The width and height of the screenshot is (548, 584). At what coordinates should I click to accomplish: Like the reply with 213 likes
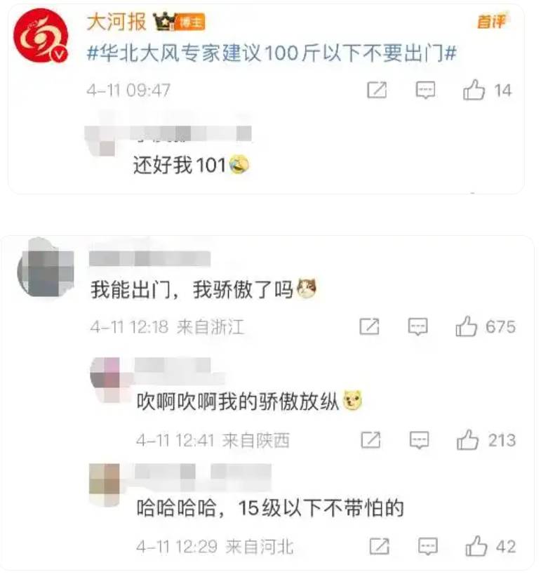coord(486,440)
